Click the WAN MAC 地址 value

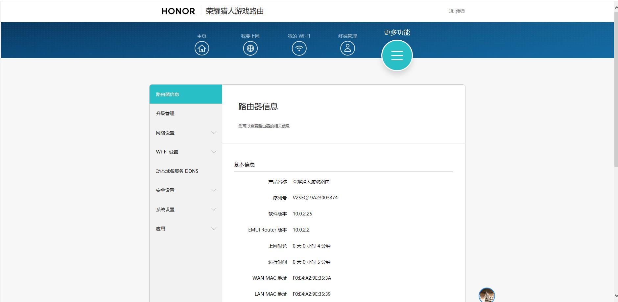click(x=312, y=278)
